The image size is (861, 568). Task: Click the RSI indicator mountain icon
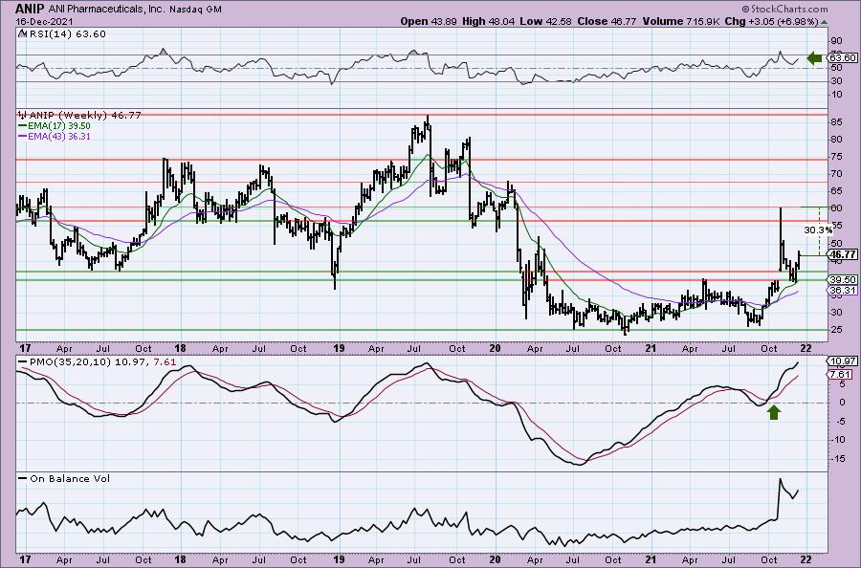pyautogui.click(x=23, y=33)
